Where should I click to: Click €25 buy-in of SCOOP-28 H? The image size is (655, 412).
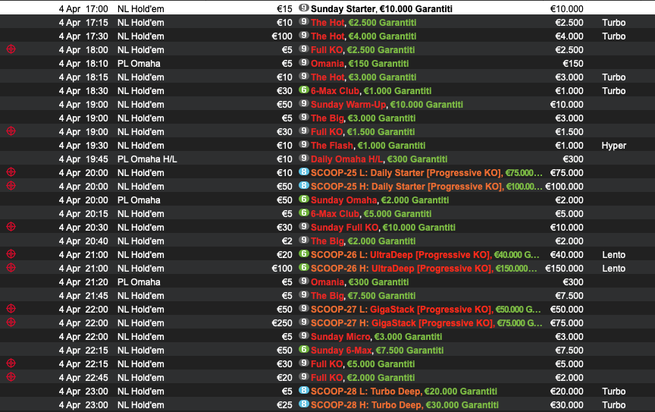284,405
